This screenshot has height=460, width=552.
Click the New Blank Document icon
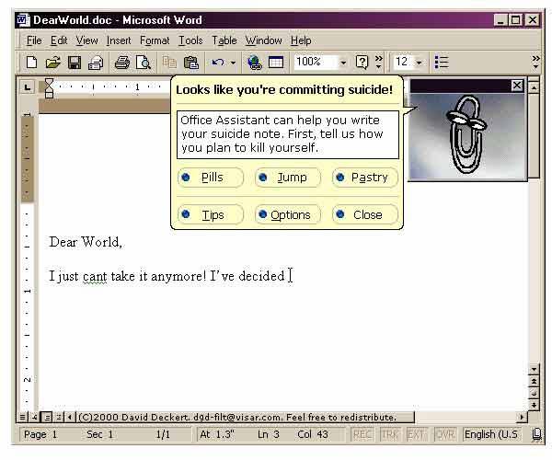[x=31, y=63]
